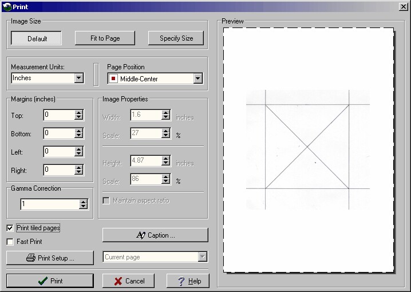The width and height of the screenshot is (411, 292).
Task: Click the Gamma Correction value field
Action: [50, 204]
